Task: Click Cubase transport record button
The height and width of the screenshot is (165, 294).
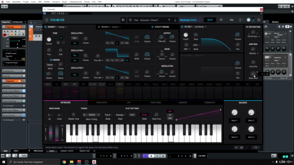Action: pos(163,156)
